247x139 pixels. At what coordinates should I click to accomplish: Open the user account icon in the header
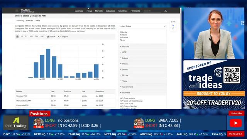pos(166,11)
